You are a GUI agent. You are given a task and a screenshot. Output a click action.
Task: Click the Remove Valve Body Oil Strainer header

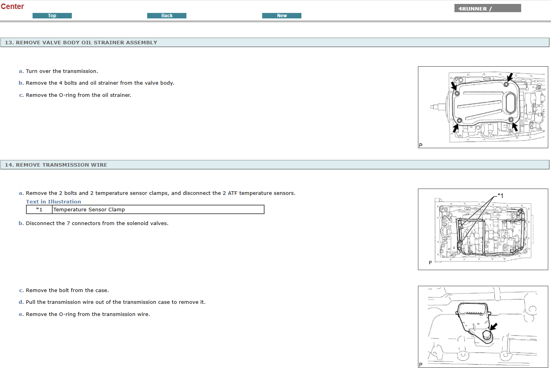pyautogui.click(x=81, y=42)
